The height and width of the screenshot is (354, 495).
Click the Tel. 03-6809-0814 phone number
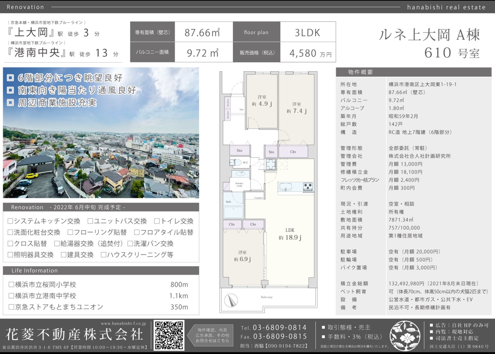click(274, 328)
